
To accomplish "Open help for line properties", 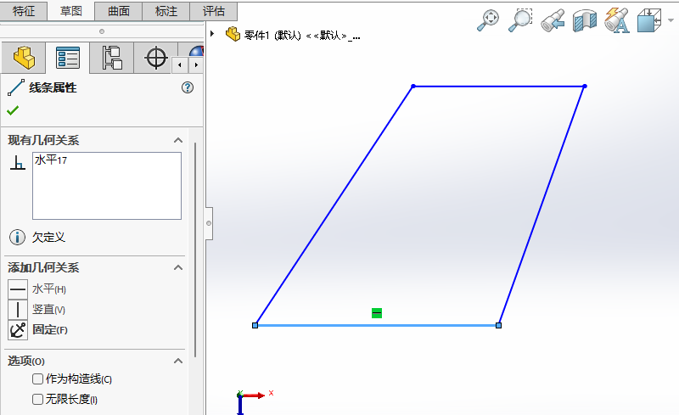I will [188, 87].
